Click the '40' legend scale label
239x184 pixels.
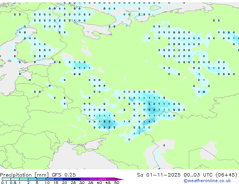click(x=99, y=182)
